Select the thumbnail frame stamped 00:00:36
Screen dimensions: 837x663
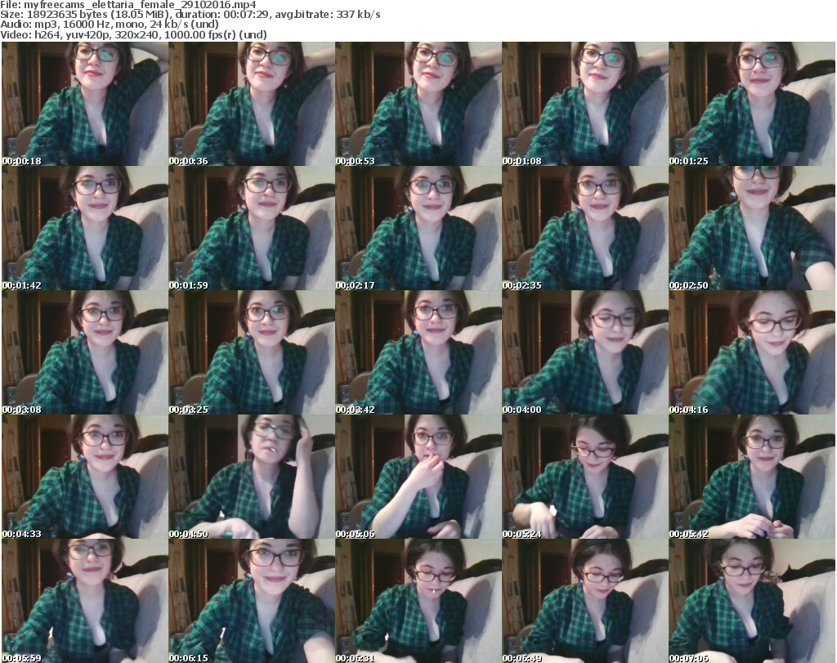(x=252, y=104)
